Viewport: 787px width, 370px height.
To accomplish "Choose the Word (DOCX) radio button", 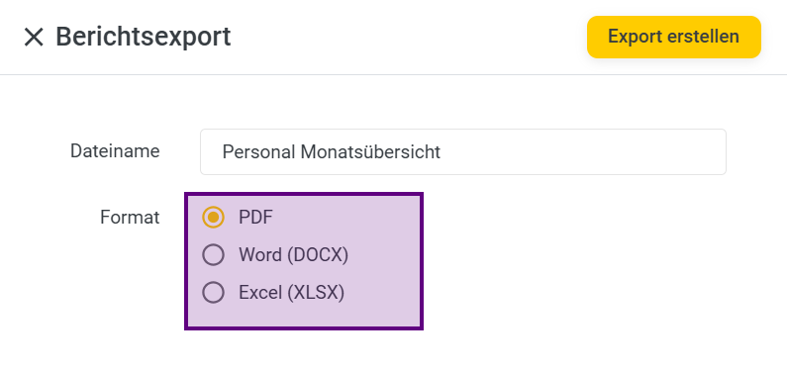I will 213,254.
